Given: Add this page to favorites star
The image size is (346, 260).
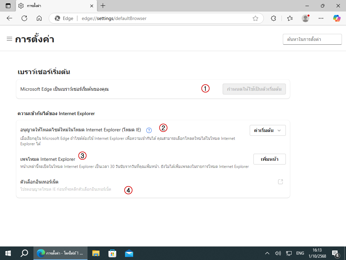Looking at the screenshot, I should (x=255, y=18).
